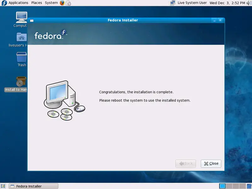Image resolution: width=252 pixels, height=189 pixels.
Task: Close the installer using the titlebar X
Action: [x=220, y=20]
